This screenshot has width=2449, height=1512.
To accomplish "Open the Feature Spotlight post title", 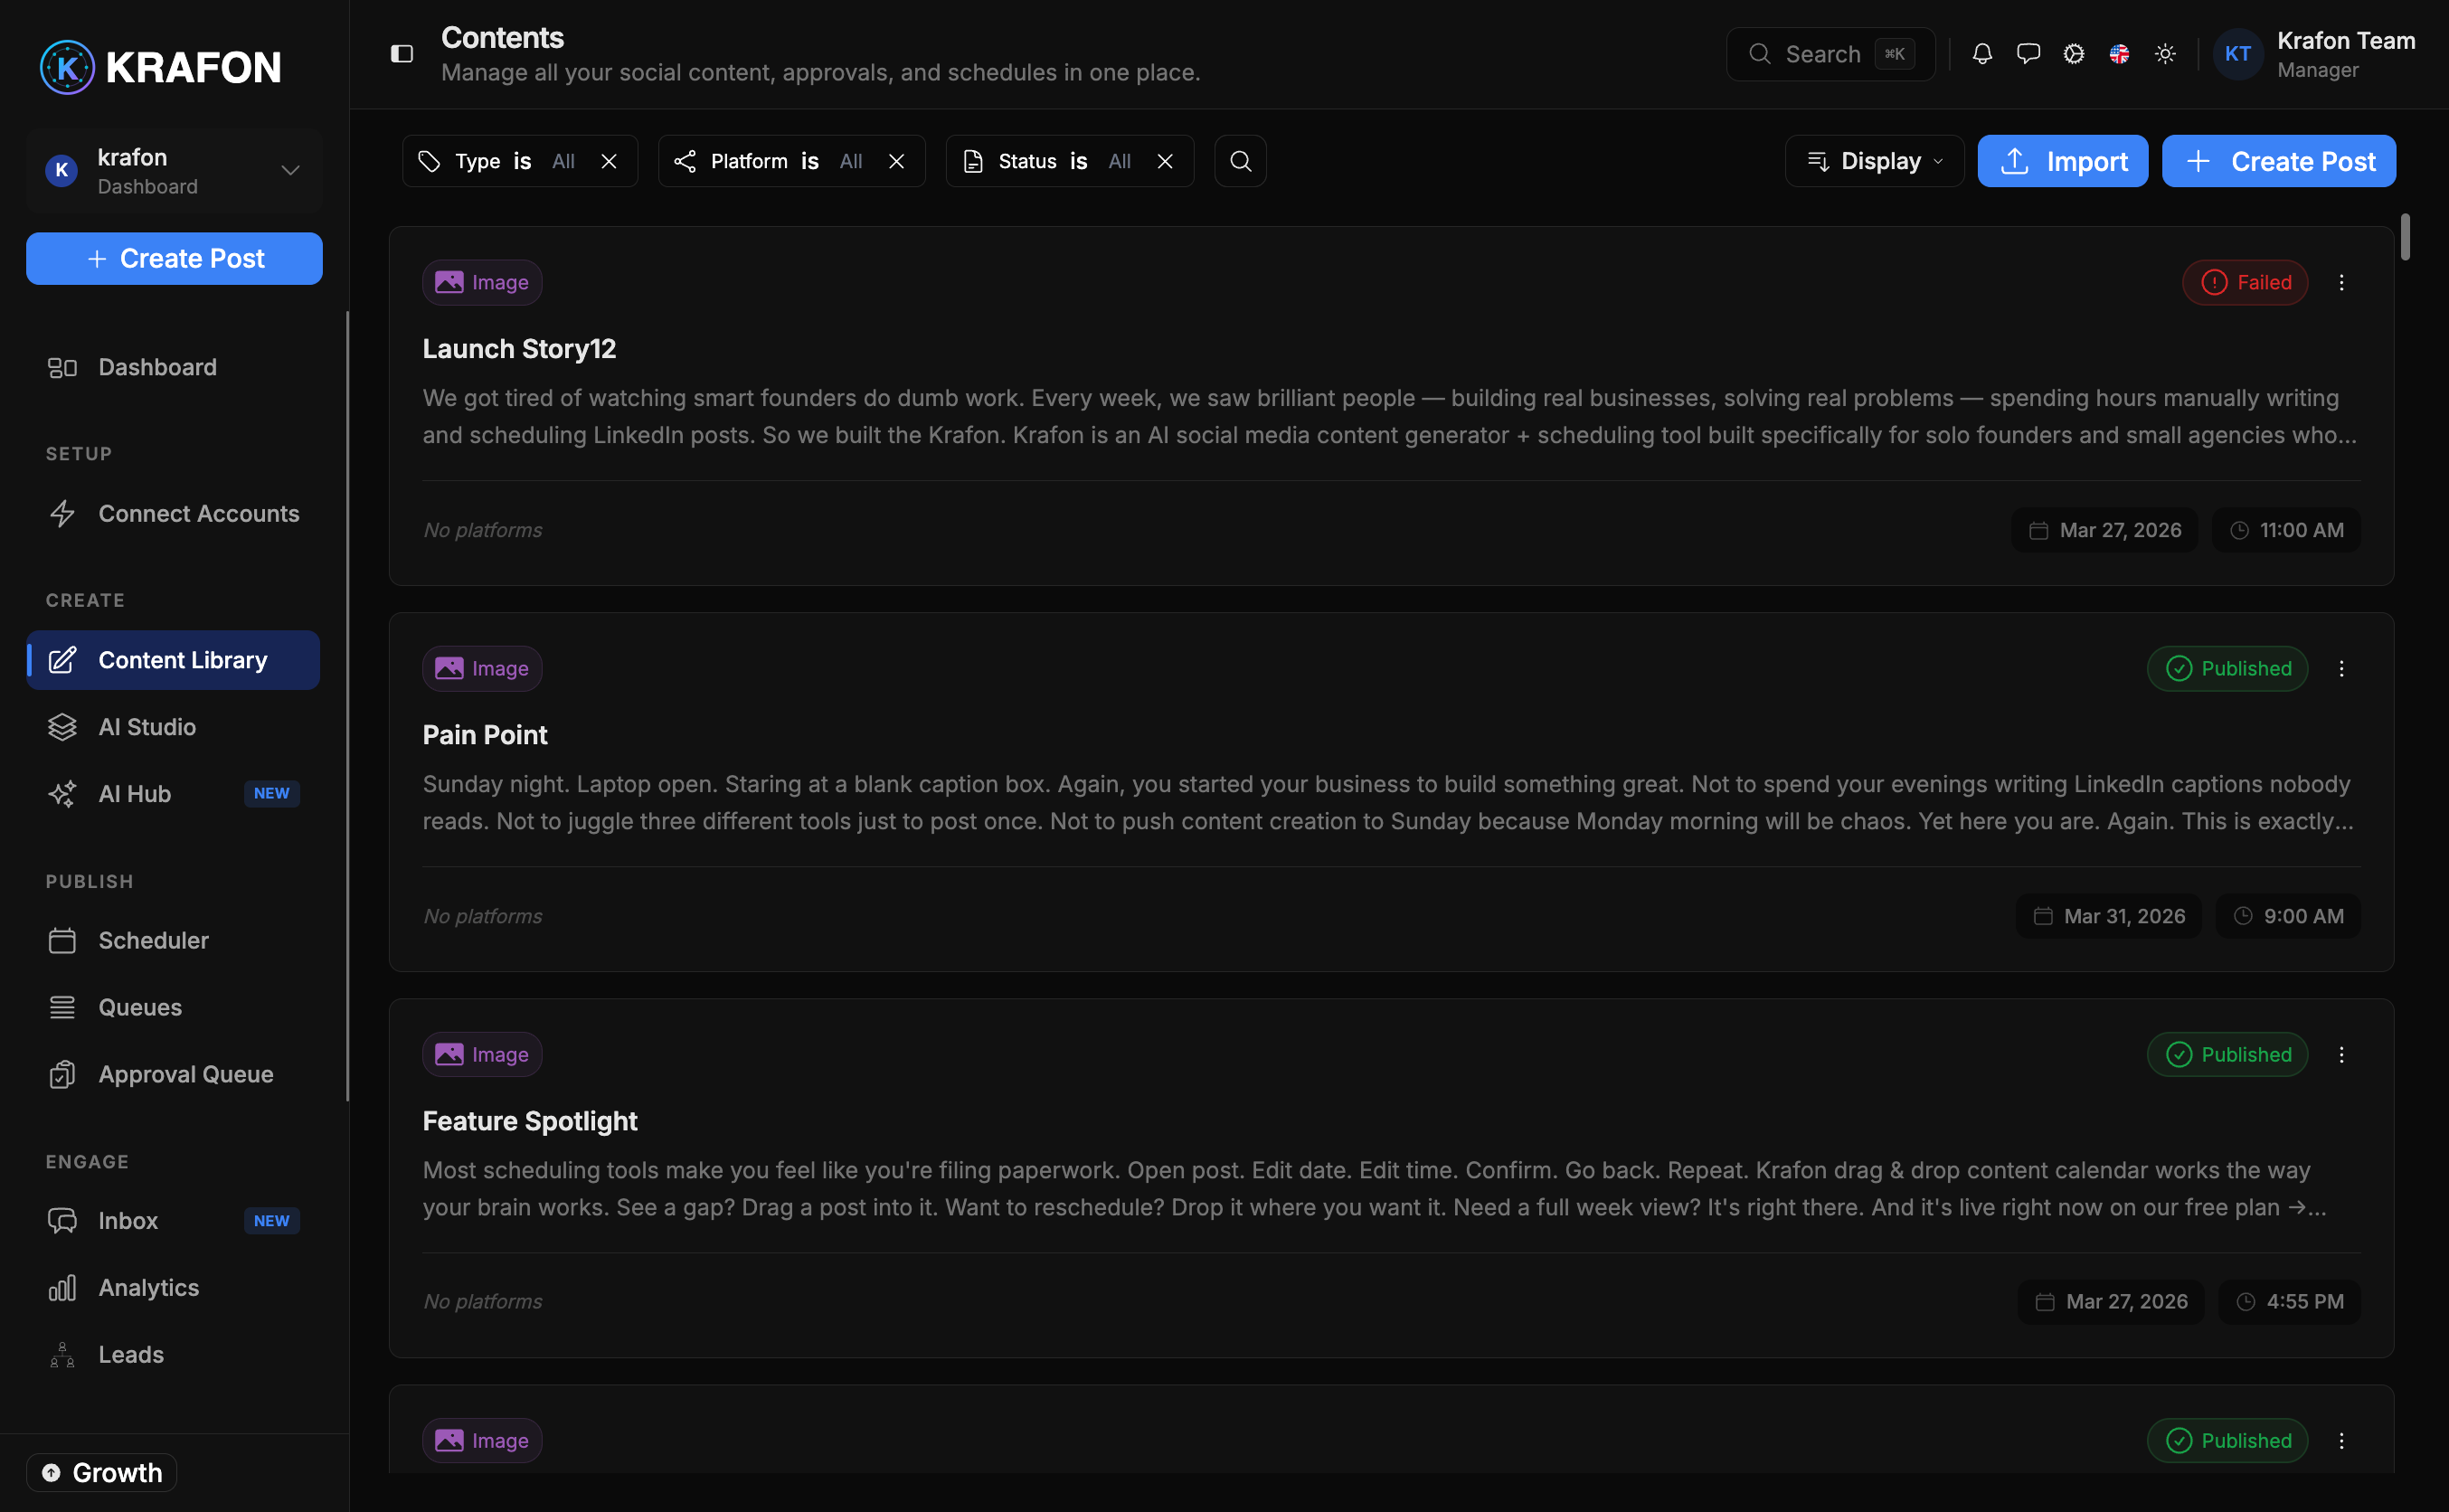I will 530,1121.
